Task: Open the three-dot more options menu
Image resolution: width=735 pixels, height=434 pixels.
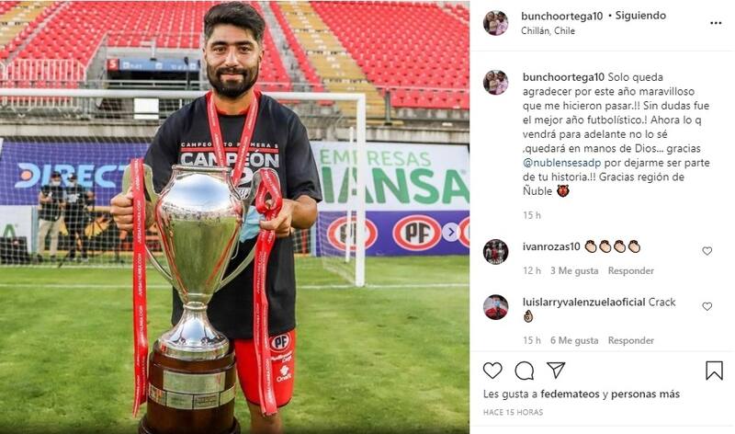Action: pos(716,23)
